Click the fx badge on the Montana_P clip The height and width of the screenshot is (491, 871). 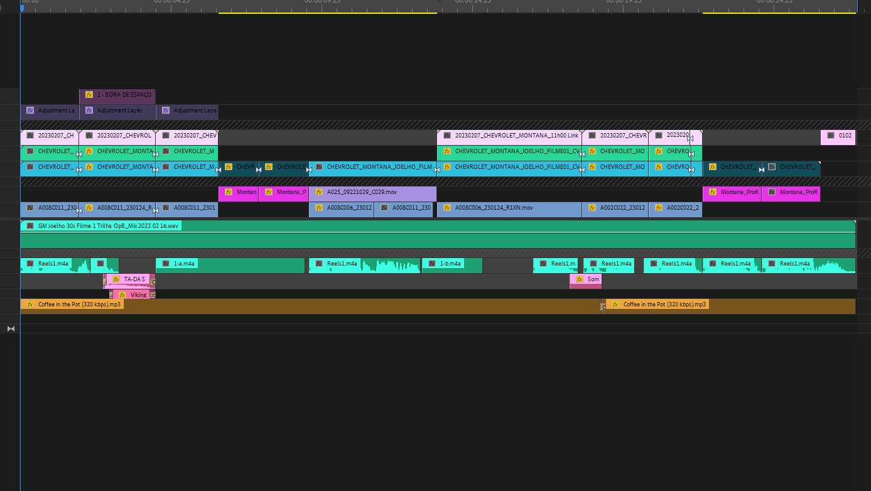[269, 192]
